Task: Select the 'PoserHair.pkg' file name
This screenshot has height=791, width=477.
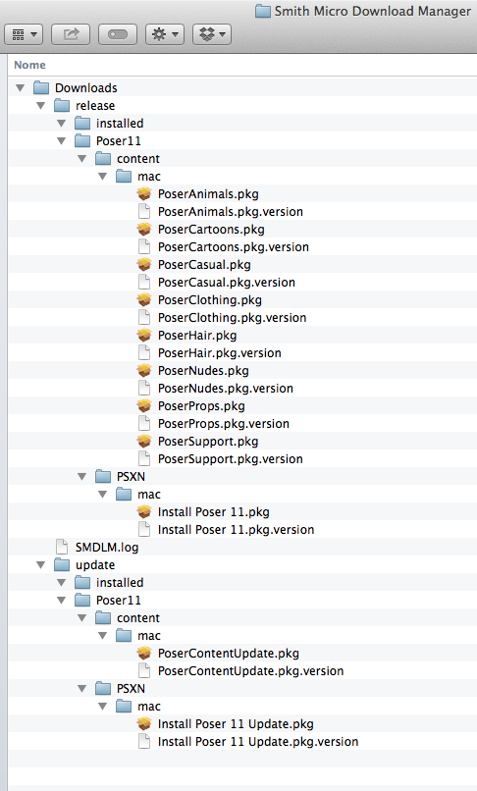Action: [x=197, y=336]
